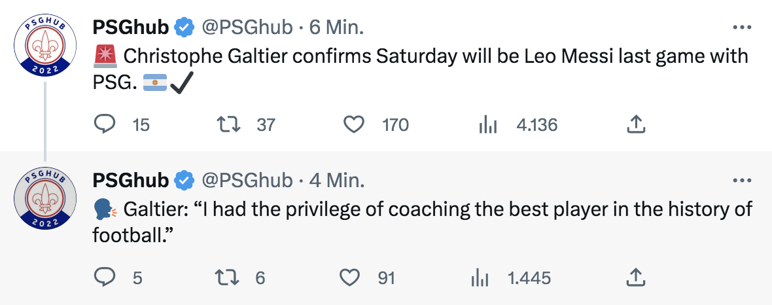The image size is (772, 305).
Task: Open the '6 Min.' timestamp link
Action: click(x=336, y=27)
